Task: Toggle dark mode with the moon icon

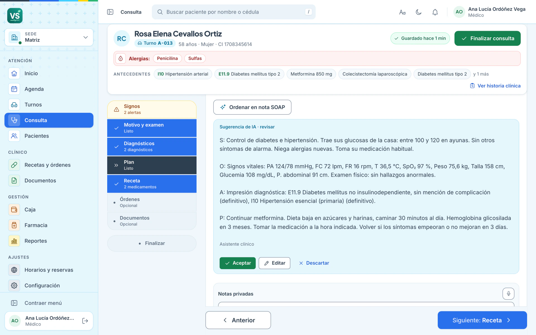Action: (418, 12)
